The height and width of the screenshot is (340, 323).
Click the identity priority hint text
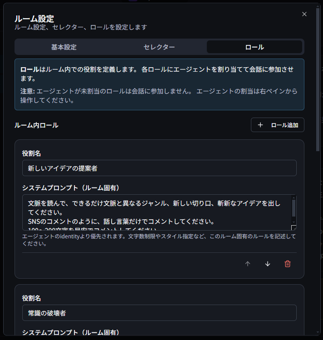(x=159, y=240)
